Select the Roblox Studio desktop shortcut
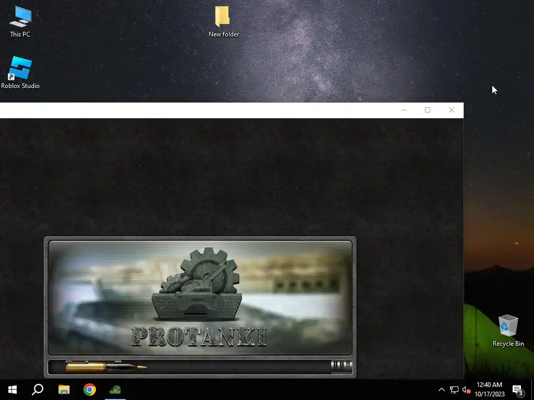 (20, 73)
